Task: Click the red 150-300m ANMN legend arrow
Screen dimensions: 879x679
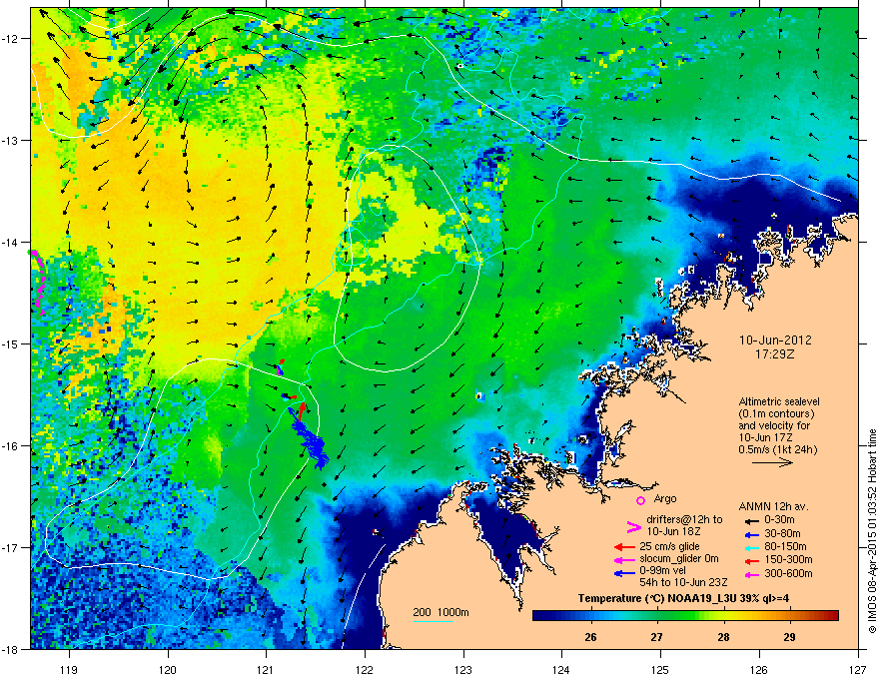Action: click(x=753, y=559)
